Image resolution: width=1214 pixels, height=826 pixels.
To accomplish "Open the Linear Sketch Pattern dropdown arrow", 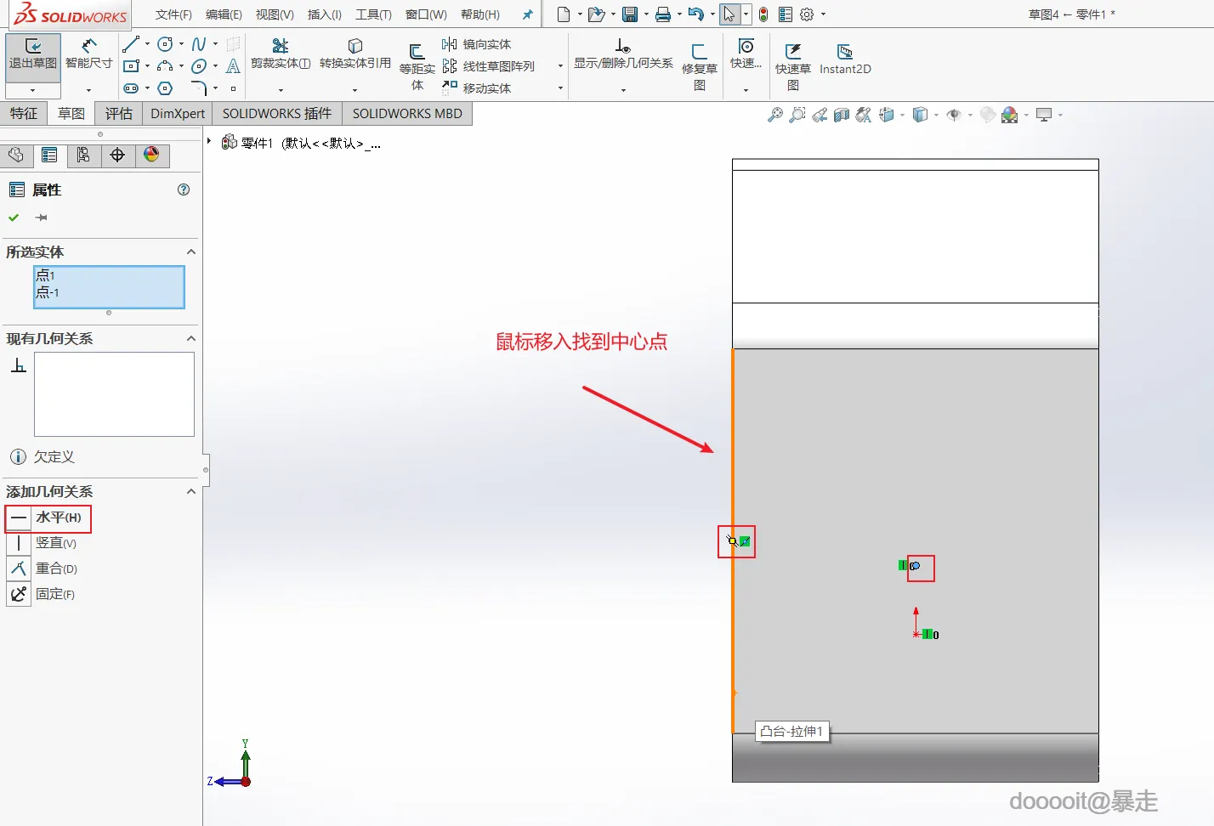I will point(560,66).
